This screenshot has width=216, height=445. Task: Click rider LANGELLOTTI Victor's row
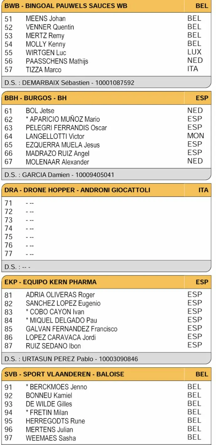(55, 136)
